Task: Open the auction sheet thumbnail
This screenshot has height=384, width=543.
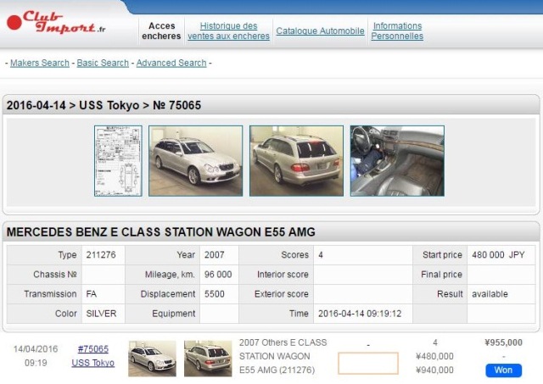Action: tap(118, 161)
